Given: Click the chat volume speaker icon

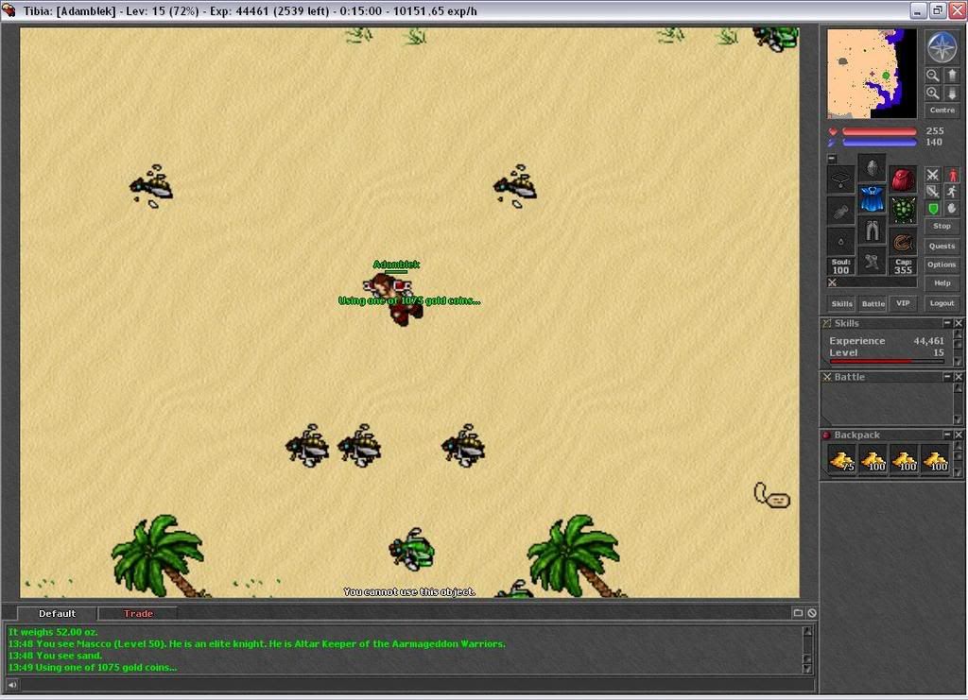Looking at the screenshot, I should coord(12,685).
